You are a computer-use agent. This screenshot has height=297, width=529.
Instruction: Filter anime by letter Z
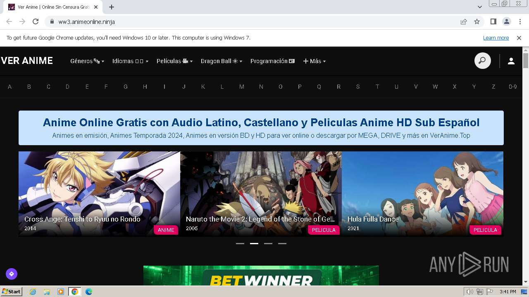[x=493, y=87]
